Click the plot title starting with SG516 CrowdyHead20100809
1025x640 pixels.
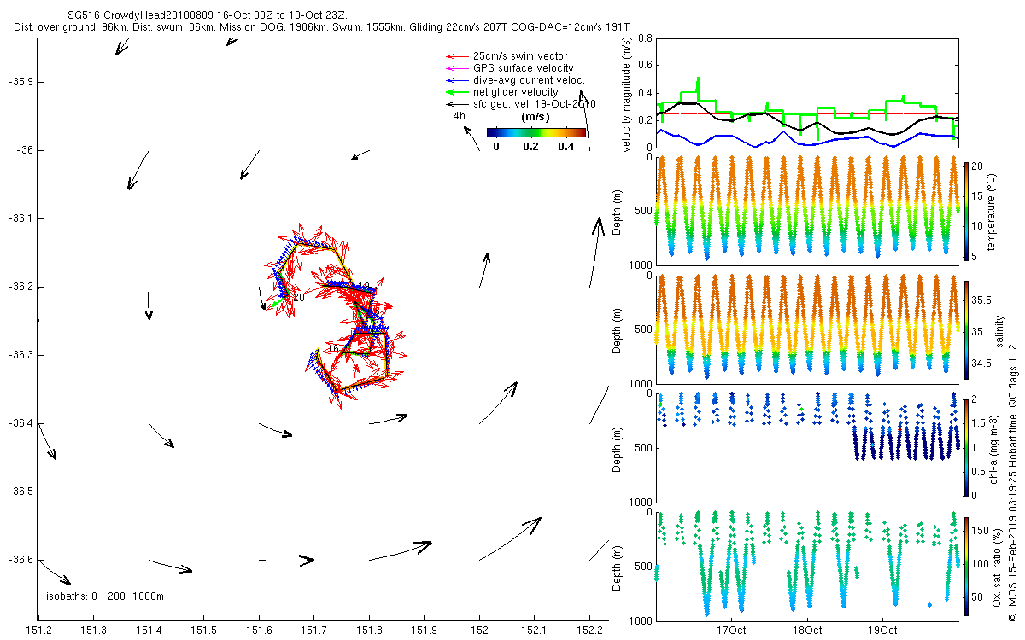(206, 15)
